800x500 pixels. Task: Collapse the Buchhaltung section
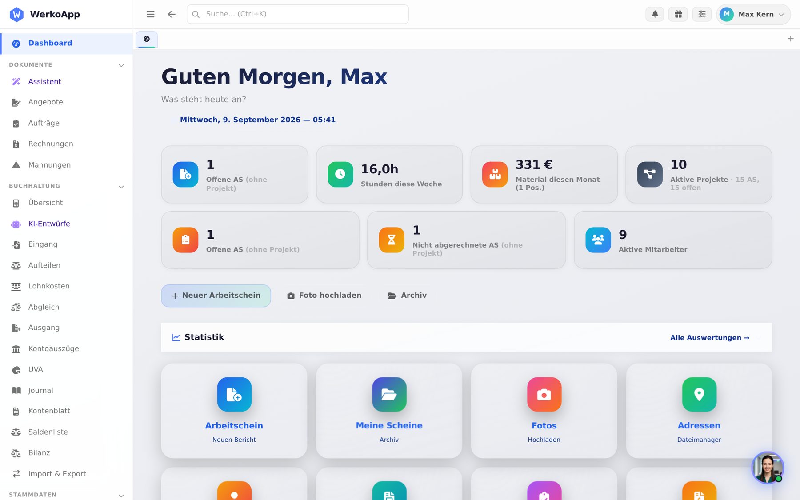pyautogui.click(x=121, y=187)
